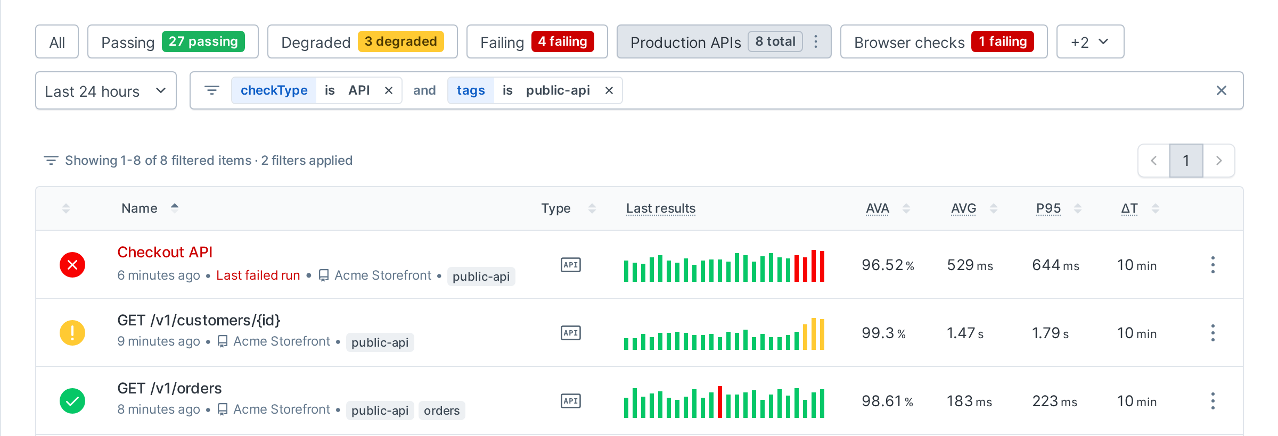Click the red failed status icon for Checkout API
The image size is (1278, 436).
pos(72,265)
